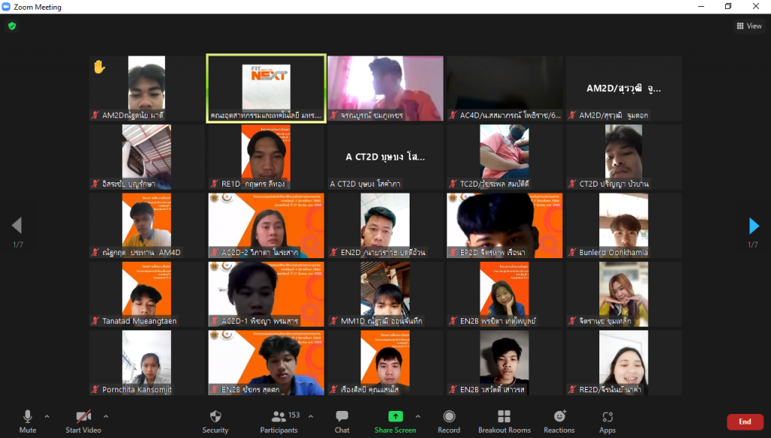Viewport: 771px width, 438px height.
Task: Start recording the meeting
Action: 449,421
